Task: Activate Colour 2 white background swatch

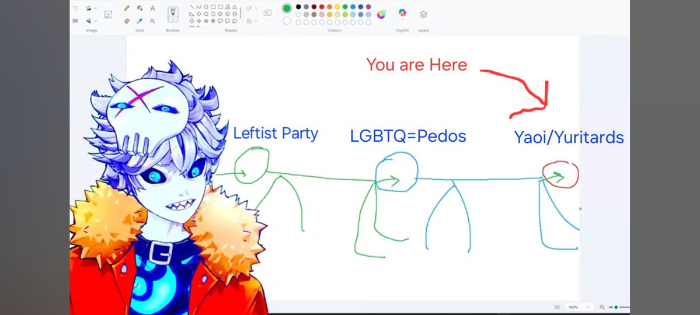Action: pos(287,20)
